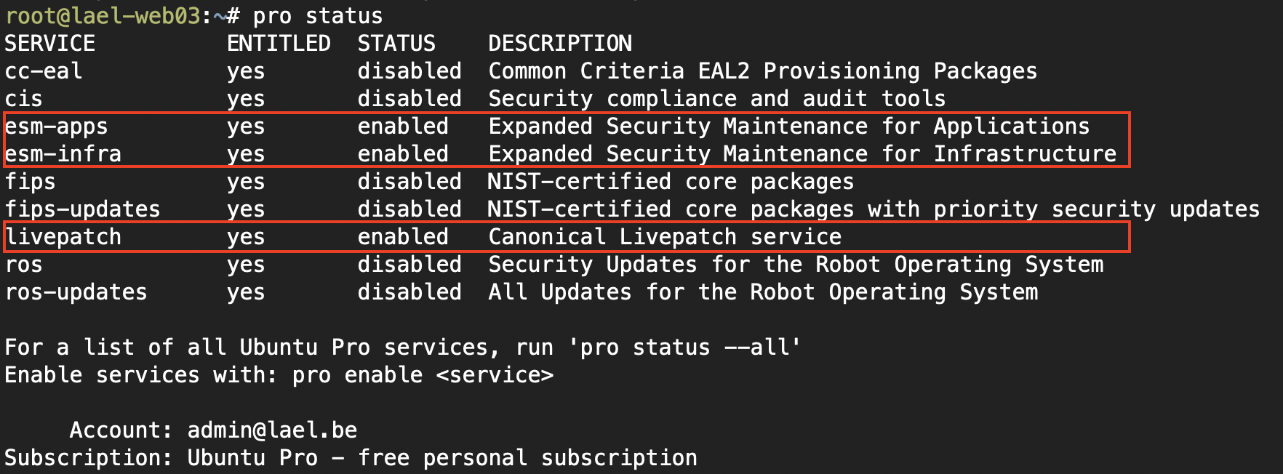Viewport: 1283px width, 474px height.
Task: Click the fips service name
Action: pos(30,182)
